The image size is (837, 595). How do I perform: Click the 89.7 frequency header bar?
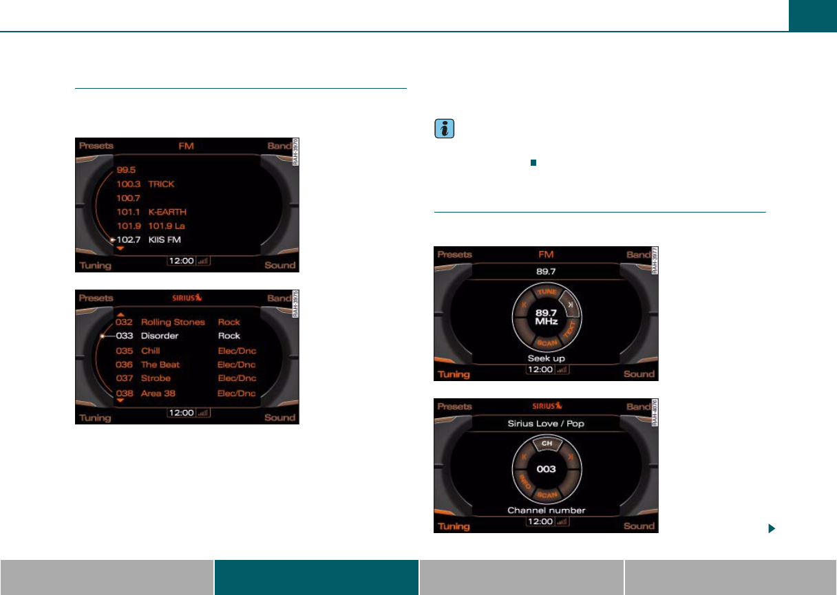pos(546,272)
